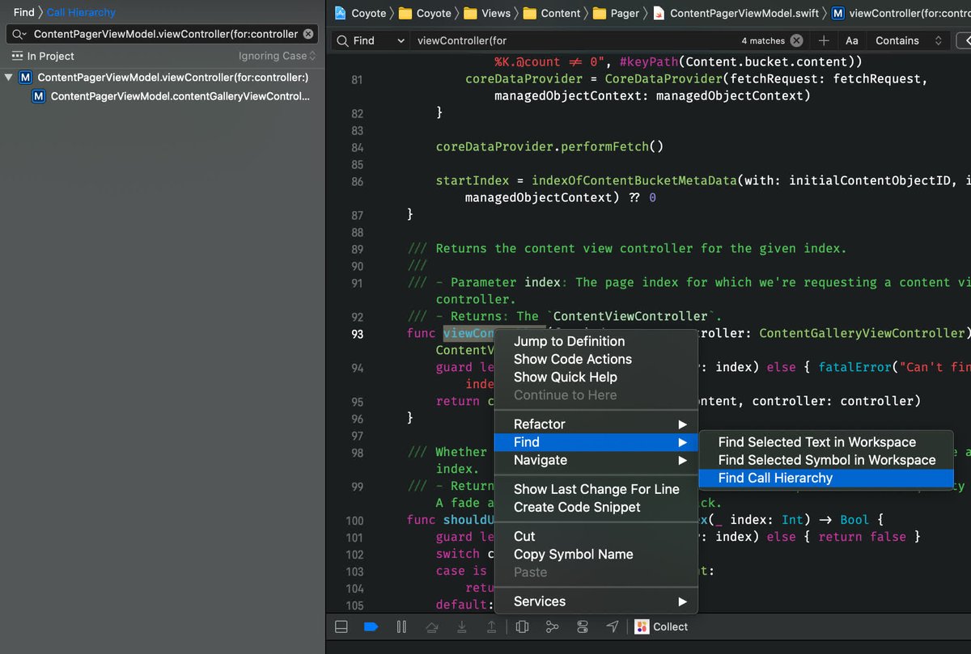Clear the 4 matches search results
This screenshot has height=654, width=971.
(x=794, y=40)
